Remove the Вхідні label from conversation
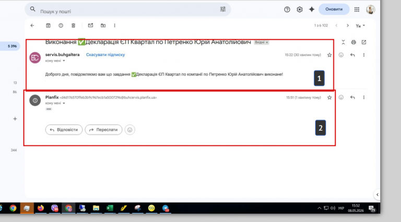Viewport: 401px width, 222px height. tap(267, 42)
